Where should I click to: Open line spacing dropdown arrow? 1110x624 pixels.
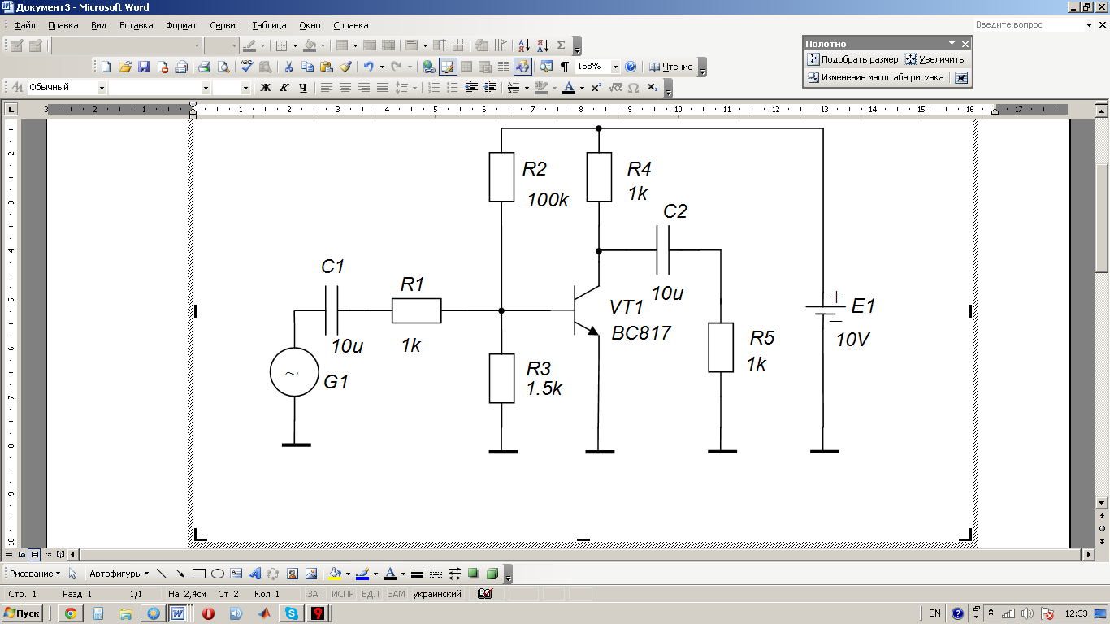click(414, 87)
